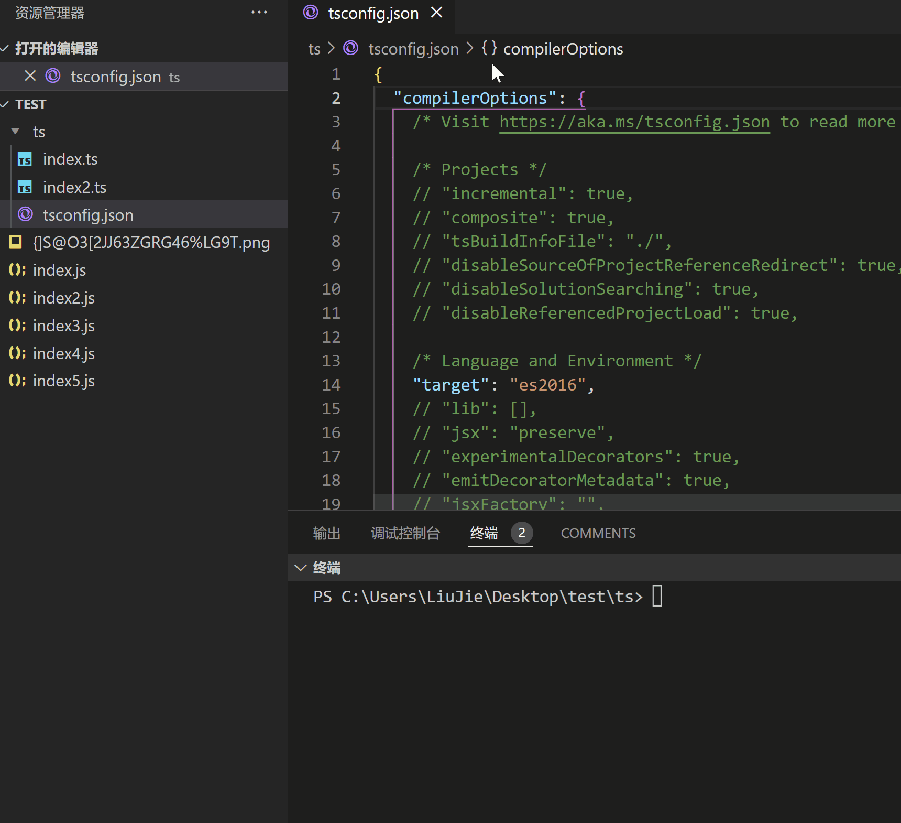Viewport: 901px width, 823px height.
Task: Click the 终端 terminal section header label
Action: coord(327,568)
